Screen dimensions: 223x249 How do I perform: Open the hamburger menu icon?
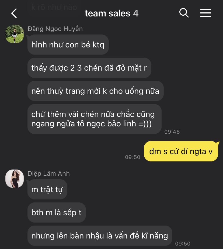point(205,13)
